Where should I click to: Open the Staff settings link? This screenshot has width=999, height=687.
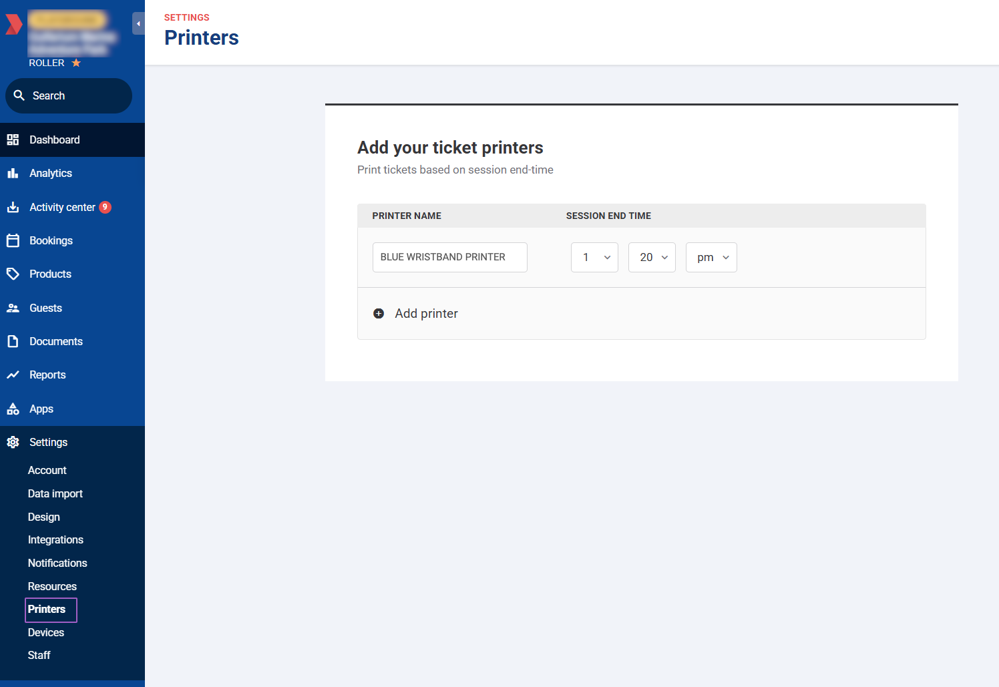39,655
